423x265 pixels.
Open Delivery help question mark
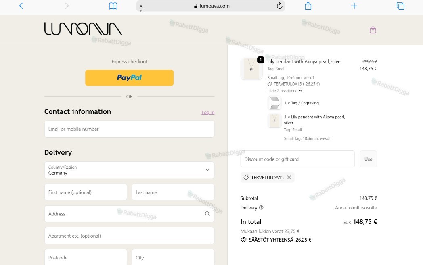point(261,208)
